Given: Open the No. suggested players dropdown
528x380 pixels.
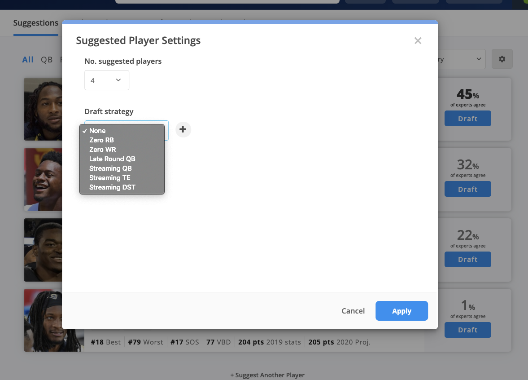Looking at the screenshot, I should 107,80.
